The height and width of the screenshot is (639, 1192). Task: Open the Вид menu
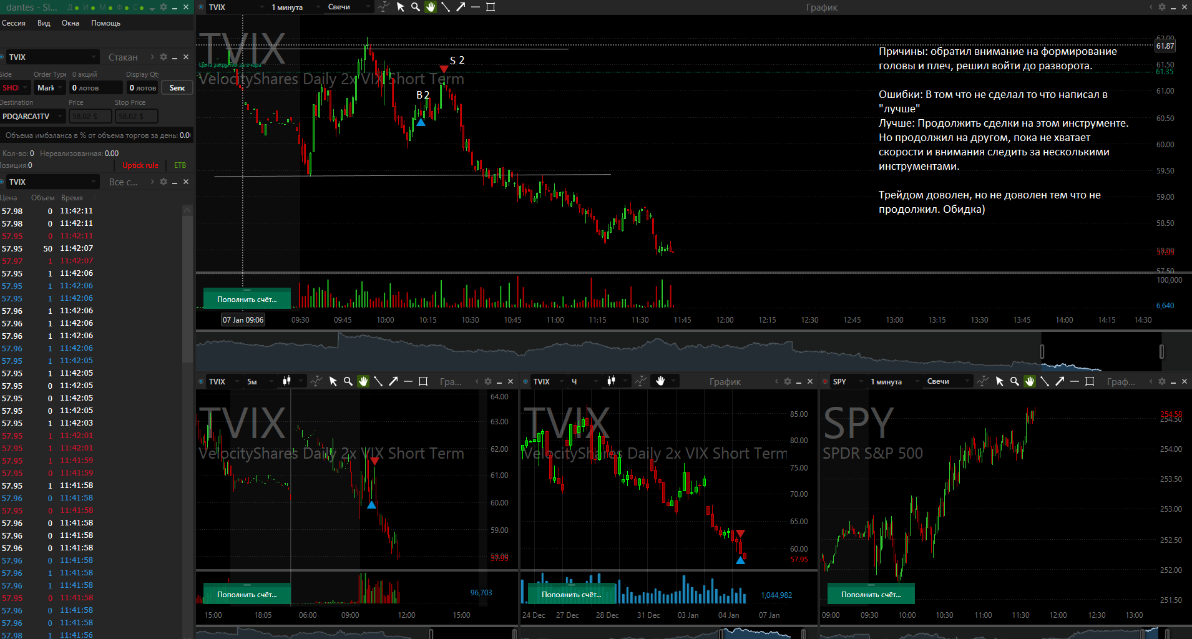(x=44, y=23)
